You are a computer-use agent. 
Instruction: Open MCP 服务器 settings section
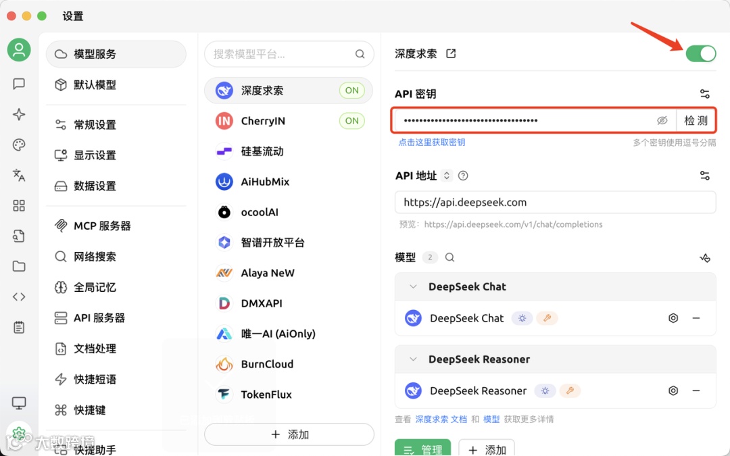point(116,226)
